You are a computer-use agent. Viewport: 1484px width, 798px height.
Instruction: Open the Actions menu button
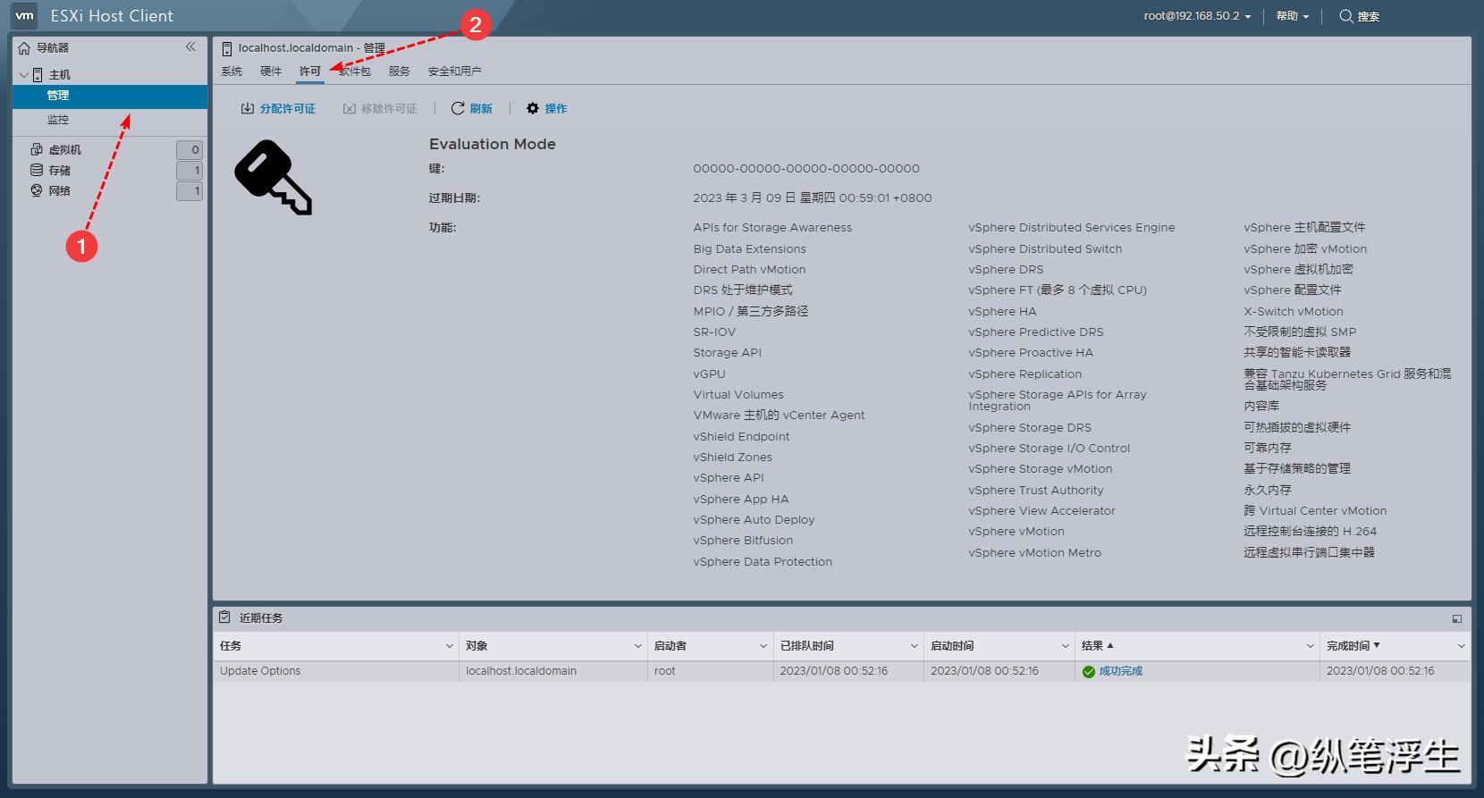click(547, 109)
